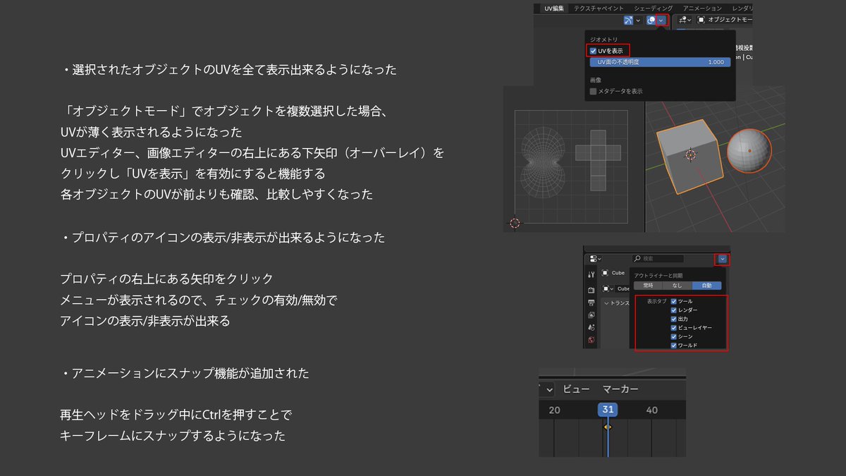Open the Scene properties tab icon
The image size is (846, 476).
591,327
